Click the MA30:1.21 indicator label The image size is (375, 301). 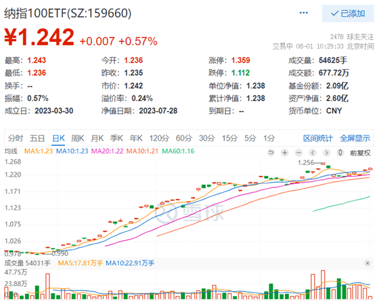[x=142, y=151]
